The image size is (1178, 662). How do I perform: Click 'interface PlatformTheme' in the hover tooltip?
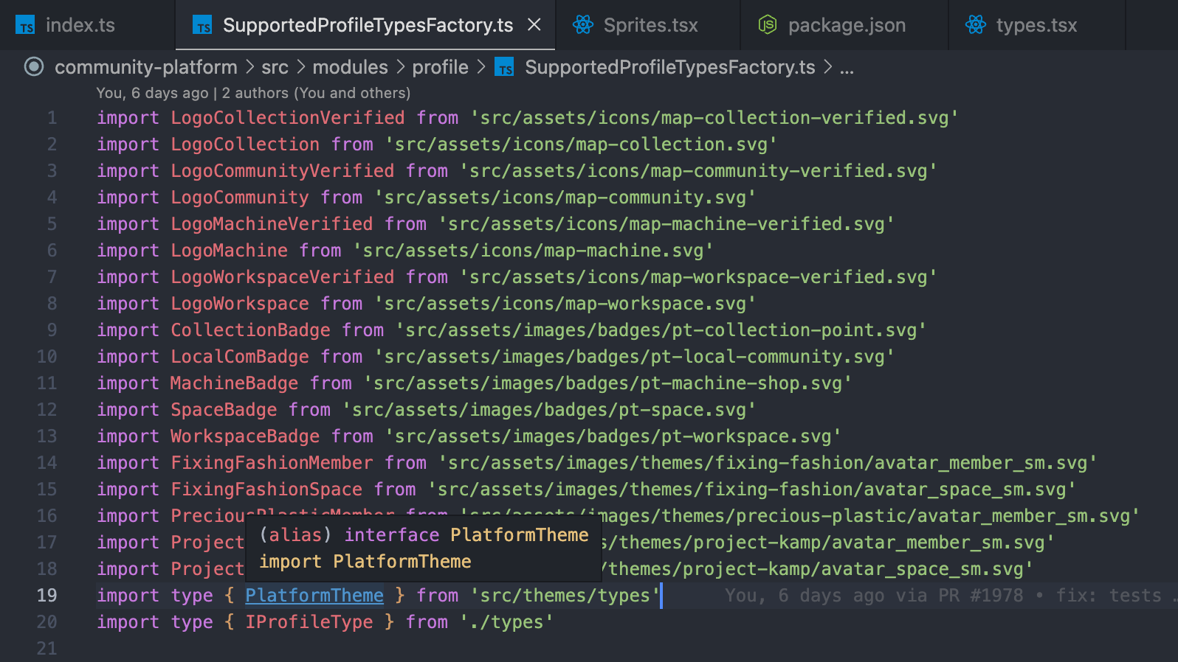coord(466,534)
